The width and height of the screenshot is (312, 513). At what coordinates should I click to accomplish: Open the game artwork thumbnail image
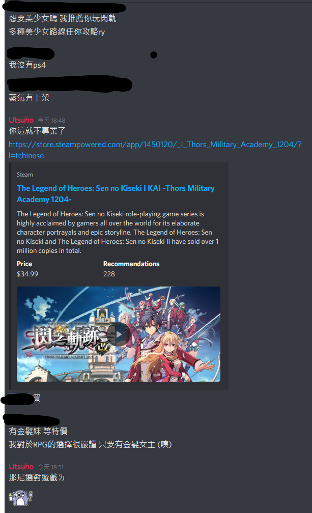tap(119, 334)
